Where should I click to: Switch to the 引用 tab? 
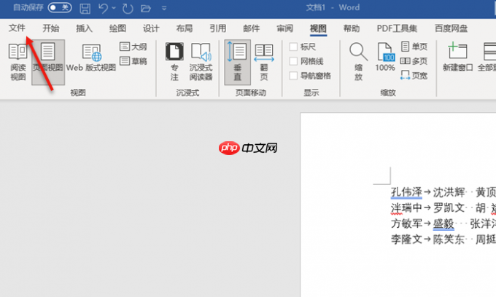click(218, 28)
